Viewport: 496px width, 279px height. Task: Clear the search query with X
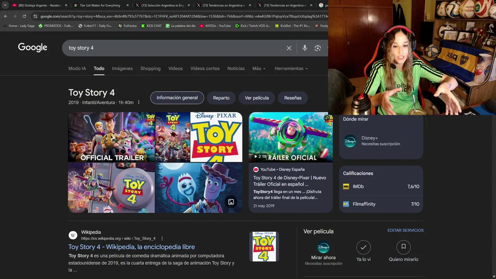click(289, 48)
